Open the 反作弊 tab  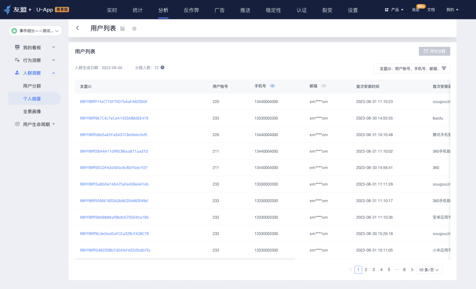coord(192,10)
